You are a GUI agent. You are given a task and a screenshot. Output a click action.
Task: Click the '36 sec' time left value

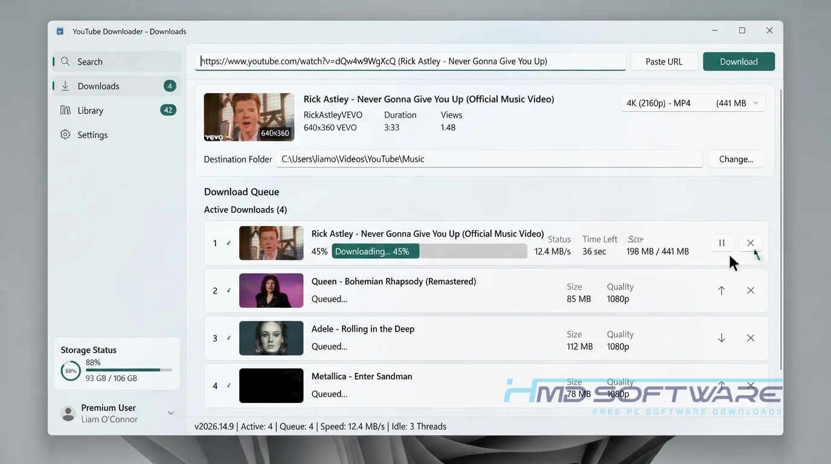pyautogui.click(x=594, y=251)
